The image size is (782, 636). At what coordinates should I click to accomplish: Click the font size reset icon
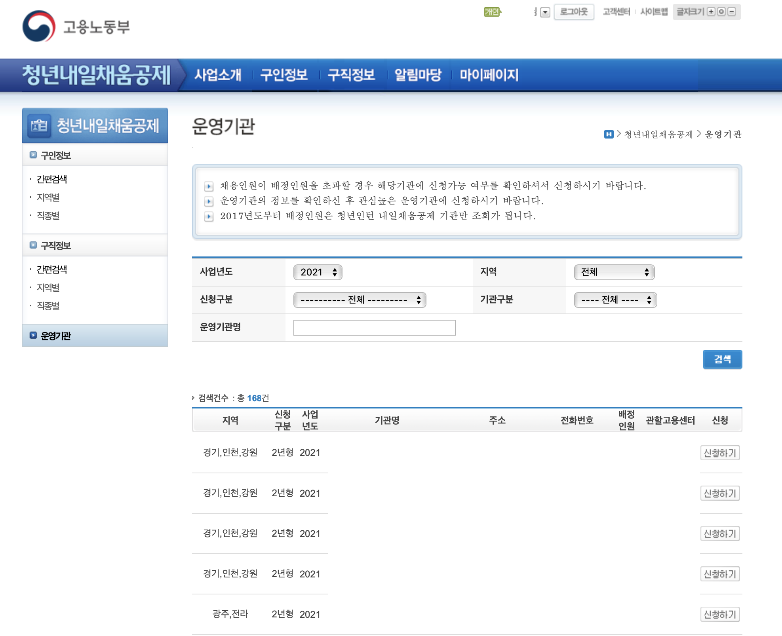coord(721,12)
